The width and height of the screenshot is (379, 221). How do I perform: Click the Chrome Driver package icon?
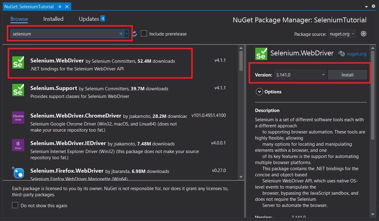point(18,117)
